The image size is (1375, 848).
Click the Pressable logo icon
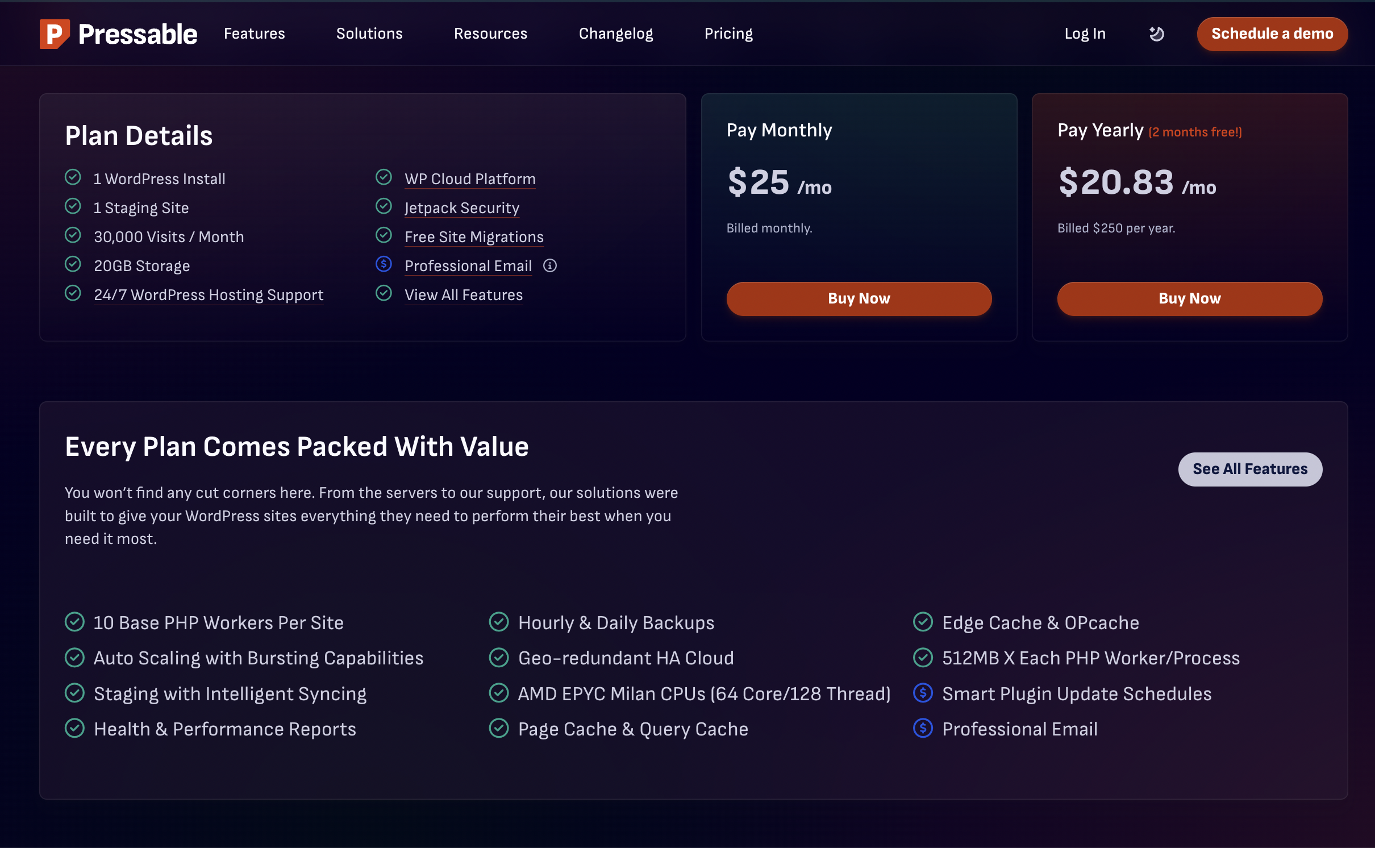[x=55, y=34]
